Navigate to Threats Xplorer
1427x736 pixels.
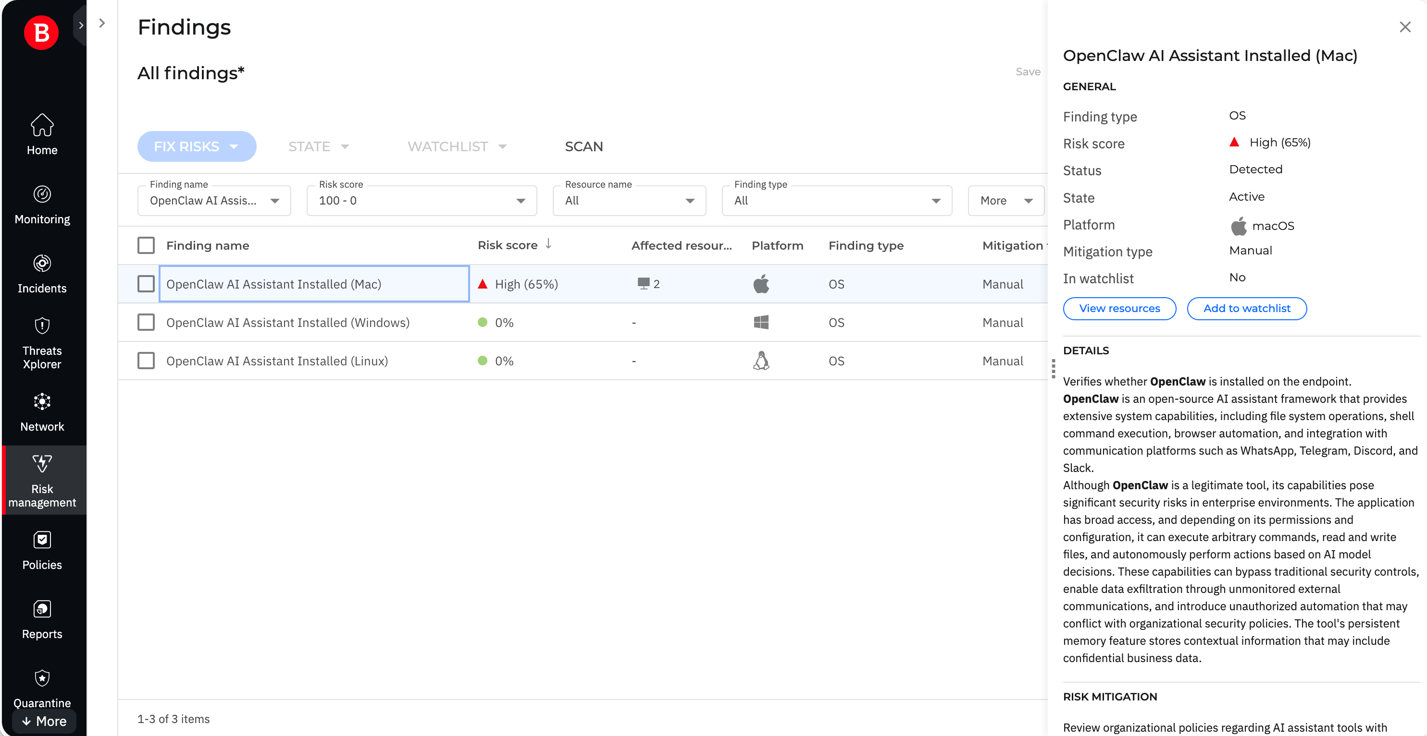42,341
